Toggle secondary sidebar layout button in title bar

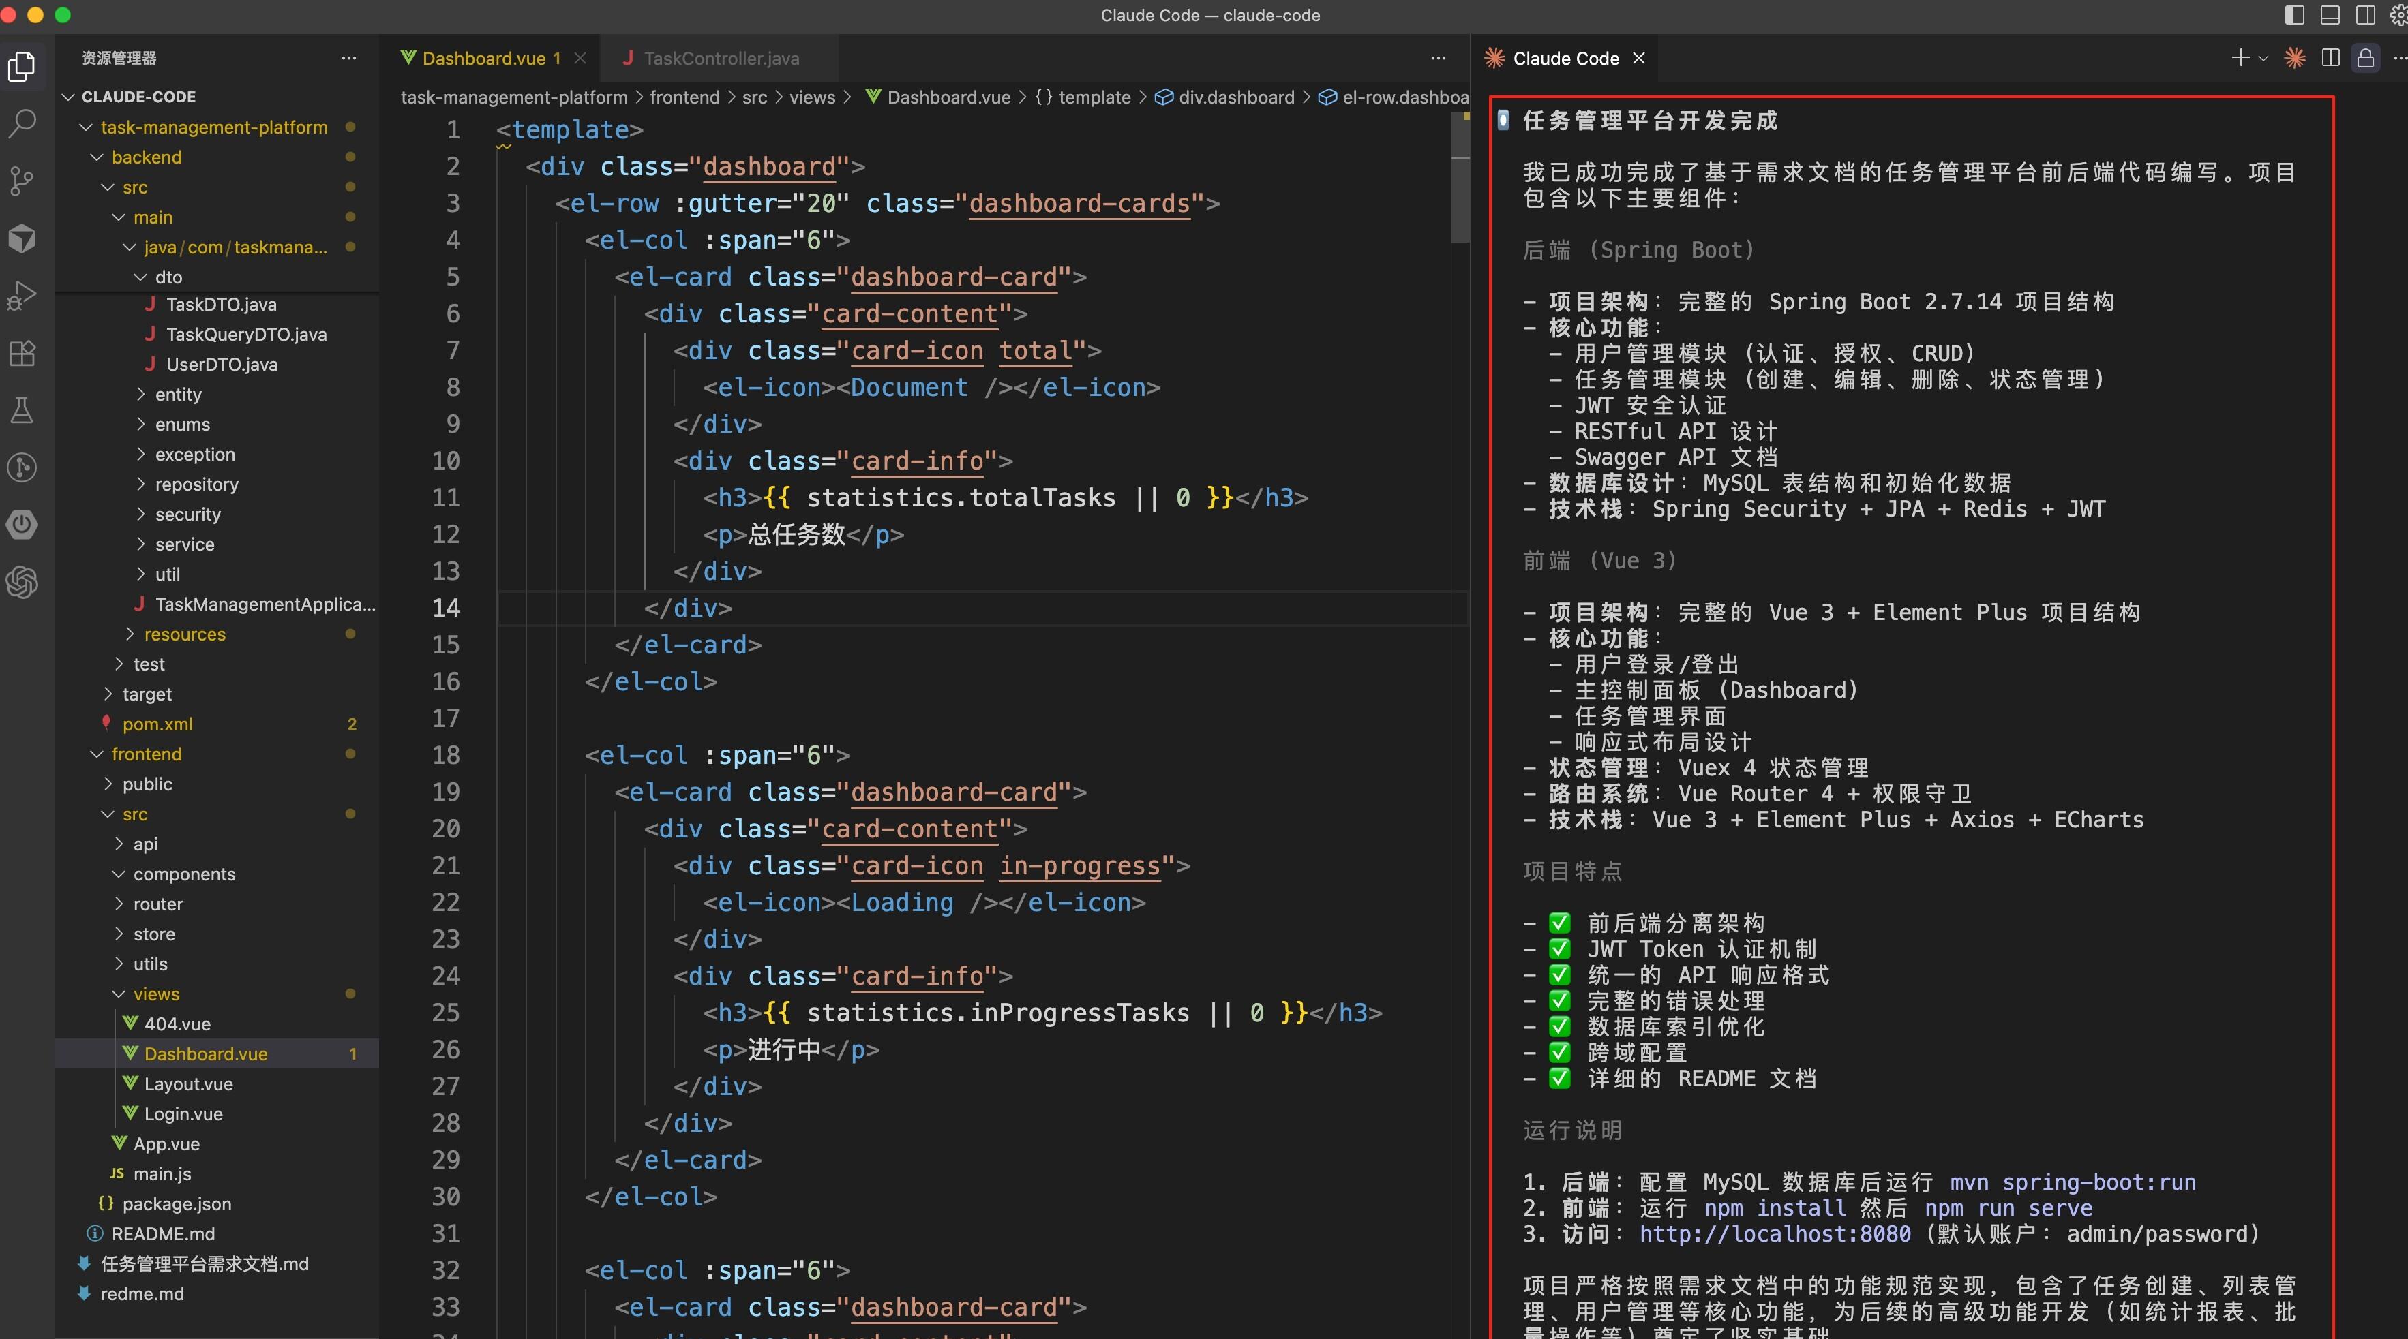(2365, 15)
